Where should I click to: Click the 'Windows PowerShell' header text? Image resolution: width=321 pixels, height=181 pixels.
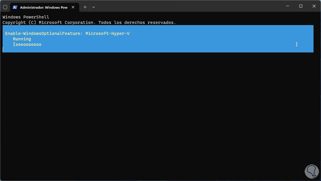[x=26, y=17]
